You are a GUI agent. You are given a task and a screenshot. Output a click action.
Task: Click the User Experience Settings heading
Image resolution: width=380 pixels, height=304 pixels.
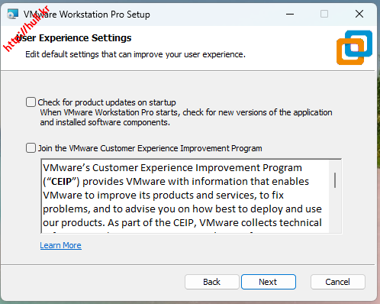[x=74, y=38]
